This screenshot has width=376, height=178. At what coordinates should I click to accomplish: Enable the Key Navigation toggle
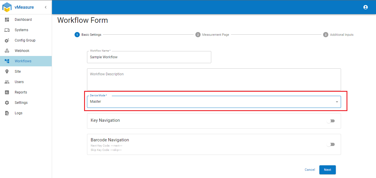[331, 121]
